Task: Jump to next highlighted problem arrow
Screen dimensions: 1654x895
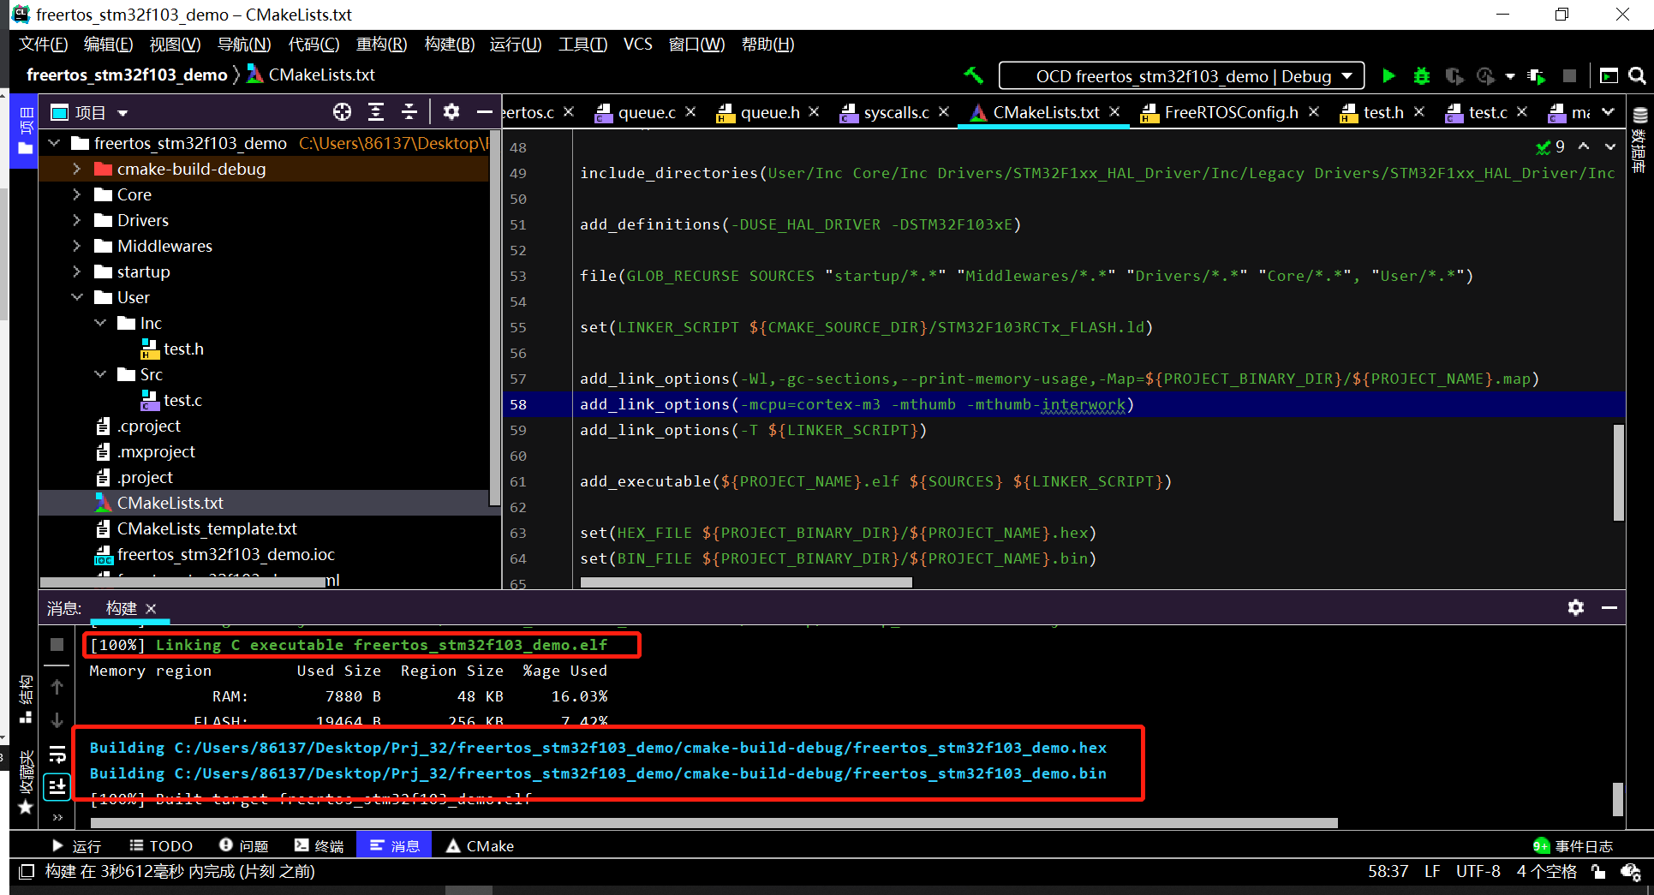Action: click(1610, 146)
